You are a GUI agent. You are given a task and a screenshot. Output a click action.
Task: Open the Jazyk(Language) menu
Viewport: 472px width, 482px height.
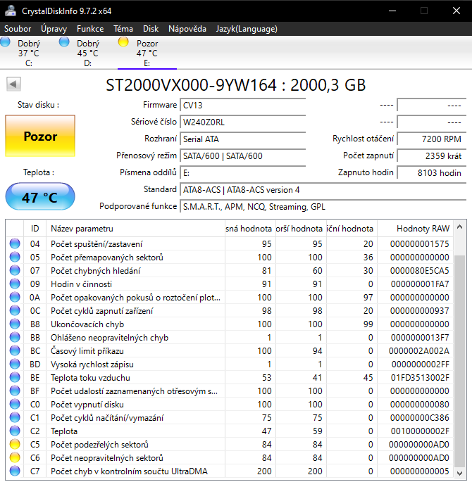247,29
